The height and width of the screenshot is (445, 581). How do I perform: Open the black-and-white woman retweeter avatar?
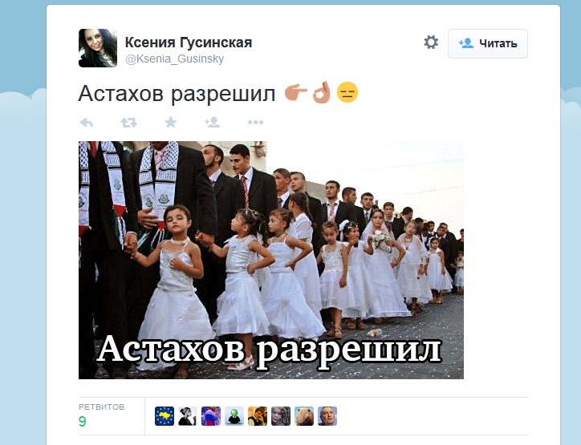point(188,416)
